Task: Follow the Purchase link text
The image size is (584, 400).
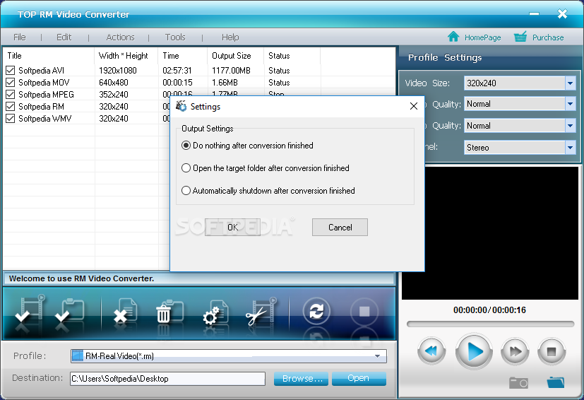Action: (548, 37)
